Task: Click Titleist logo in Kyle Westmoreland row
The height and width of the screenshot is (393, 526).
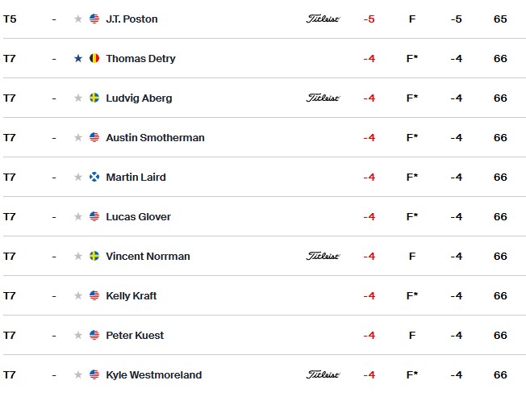Action: pyautogui.click(x=323, y=374)
